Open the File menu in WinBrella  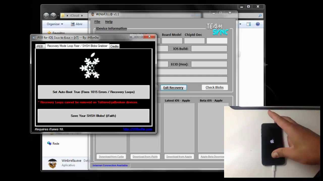[97, 22]
